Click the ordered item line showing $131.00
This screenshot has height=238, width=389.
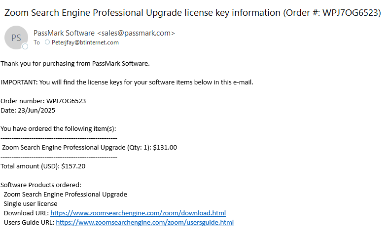click(x=89, y=147)
